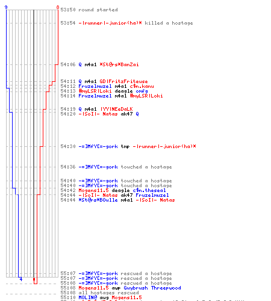
Task: Click the red end marker below graph
Action: (x=34, y=279)
